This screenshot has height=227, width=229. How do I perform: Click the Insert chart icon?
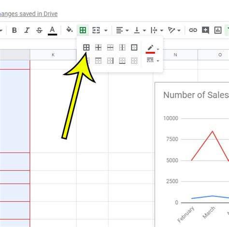point(218,30)
